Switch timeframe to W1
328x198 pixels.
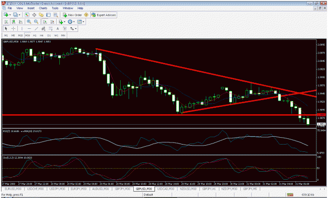pos(56,36)
